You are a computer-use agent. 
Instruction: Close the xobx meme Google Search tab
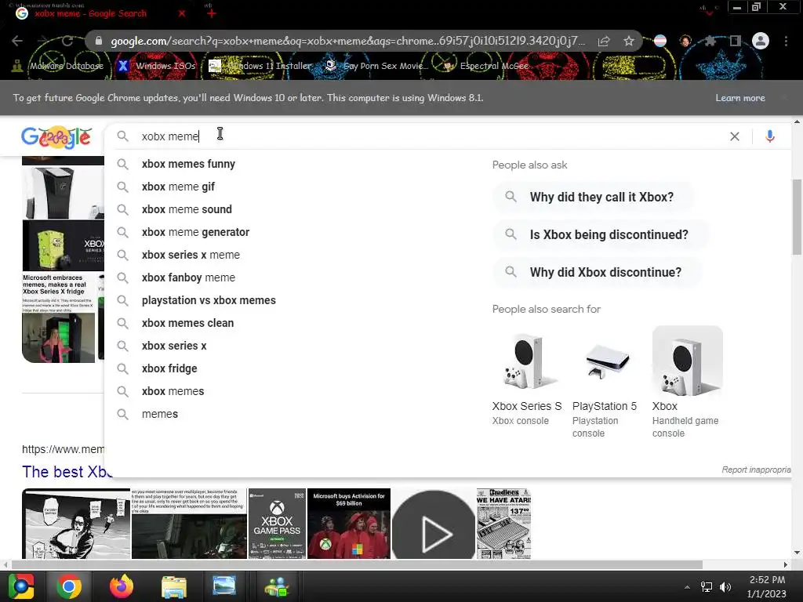click(x=182, y=13)
